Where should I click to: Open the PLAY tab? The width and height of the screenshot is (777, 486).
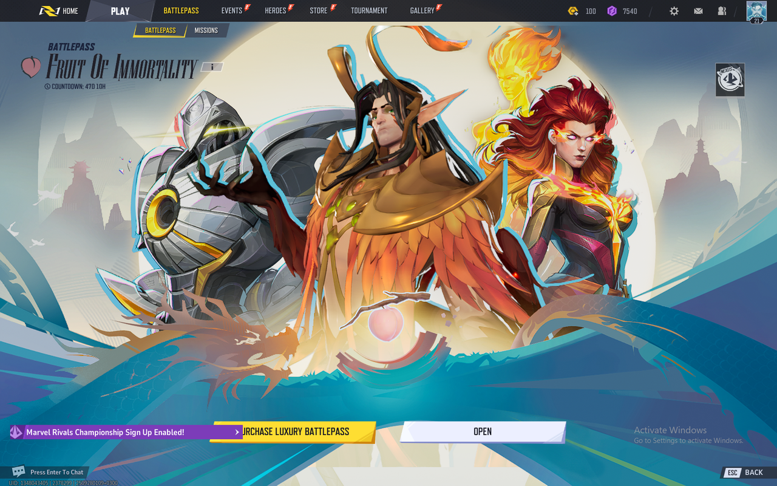pos(120,11)
